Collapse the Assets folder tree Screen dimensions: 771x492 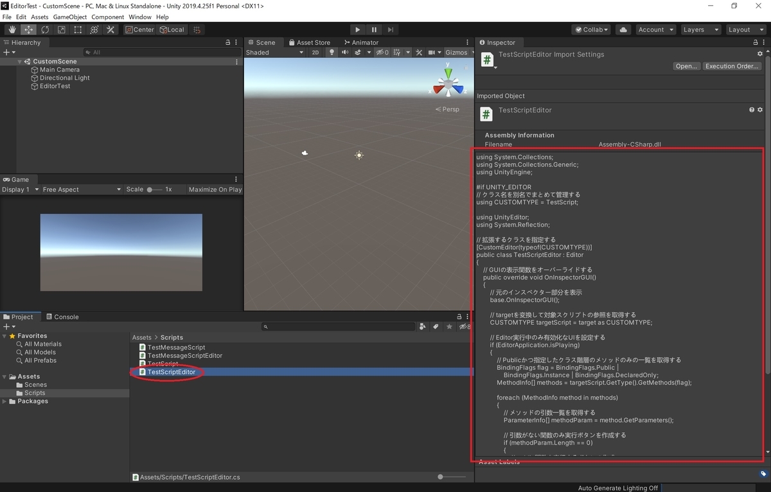coord(5,376)
